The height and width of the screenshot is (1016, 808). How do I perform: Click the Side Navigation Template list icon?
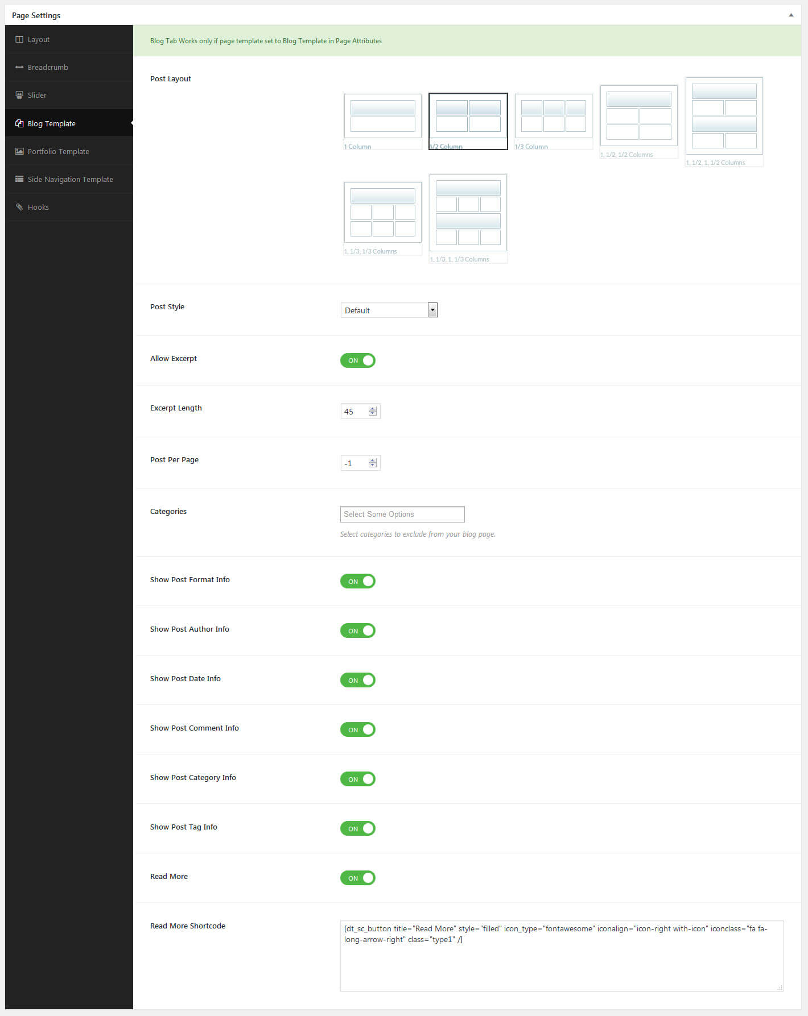[19, 179]
